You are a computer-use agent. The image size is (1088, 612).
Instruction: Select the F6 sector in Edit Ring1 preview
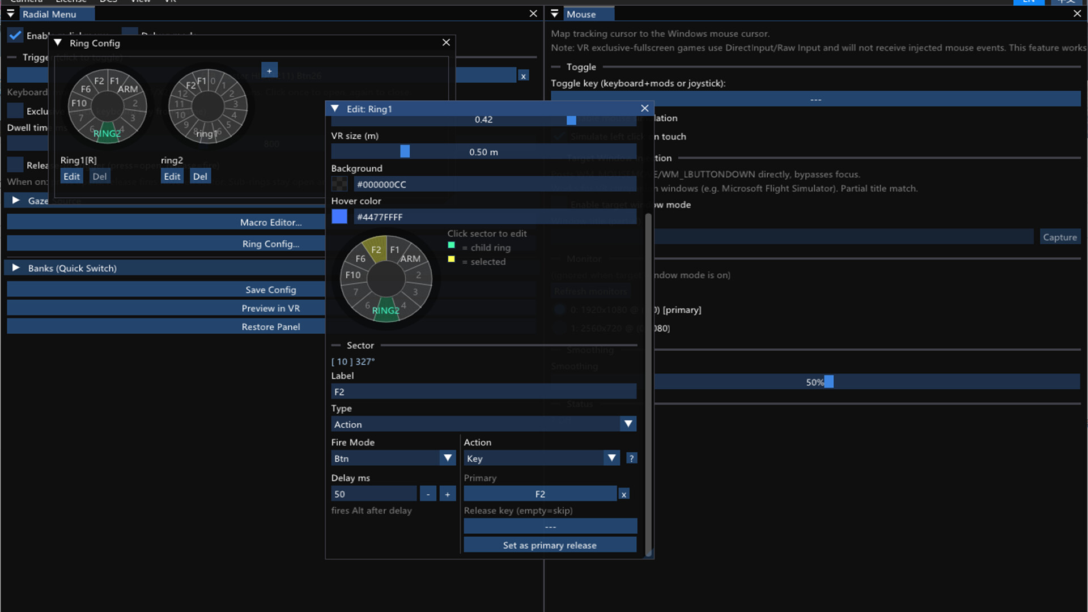360,258
